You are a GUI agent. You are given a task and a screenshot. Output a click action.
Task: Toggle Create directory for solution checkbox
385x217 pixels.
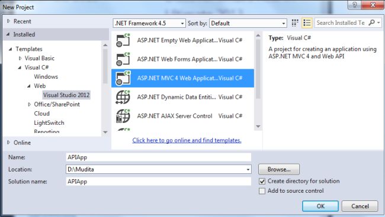click(262, 181)
